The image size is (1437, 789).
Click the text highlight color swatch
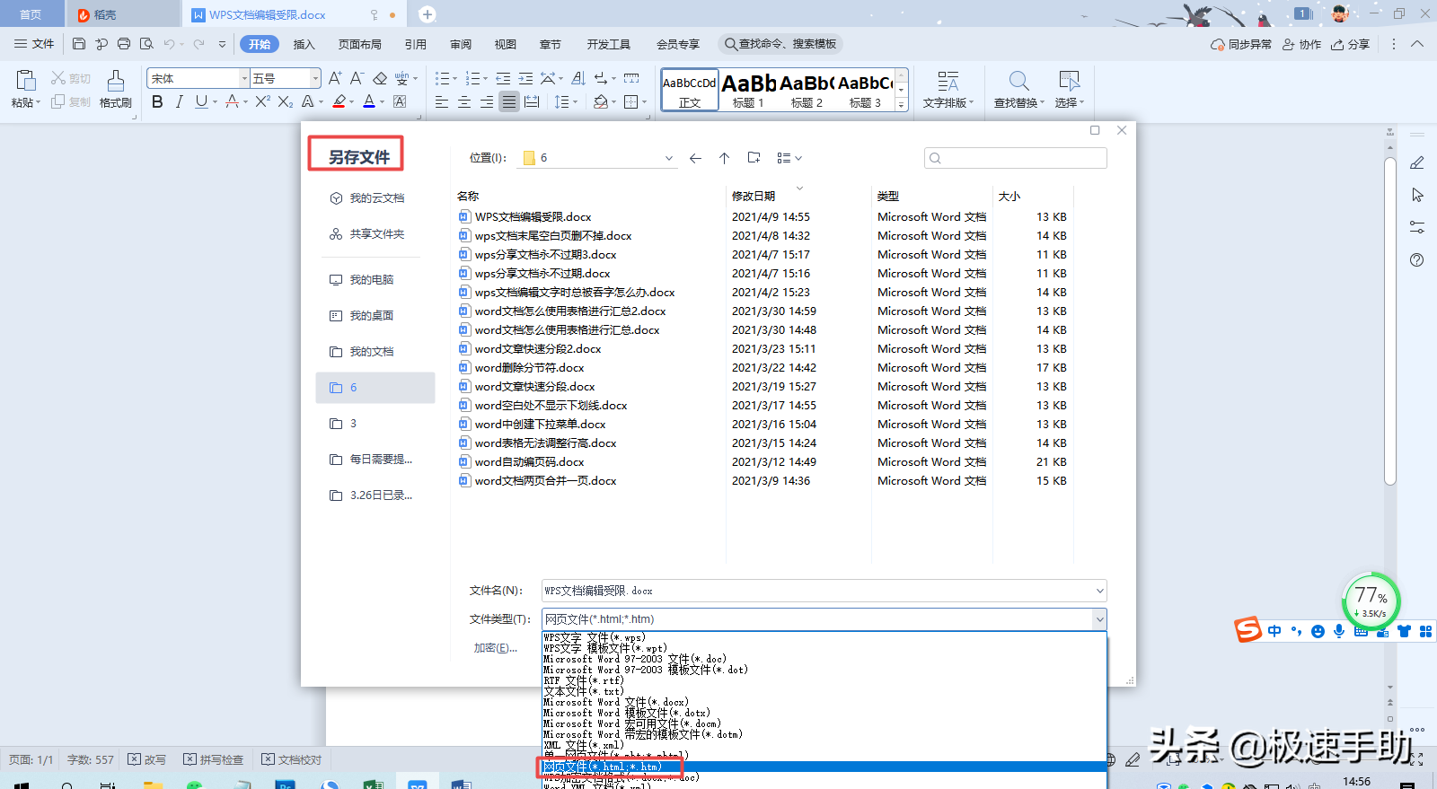339,102
